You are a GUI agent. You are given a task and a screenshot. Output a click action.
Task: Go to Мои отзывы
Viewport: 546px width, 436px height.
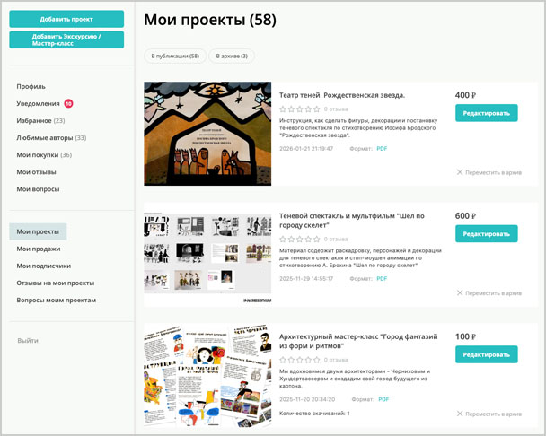click(36, 171)
